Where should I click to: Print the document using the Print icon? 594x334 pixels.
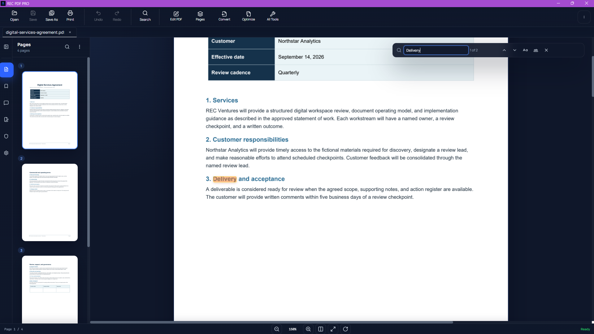[x=70, y=16]
